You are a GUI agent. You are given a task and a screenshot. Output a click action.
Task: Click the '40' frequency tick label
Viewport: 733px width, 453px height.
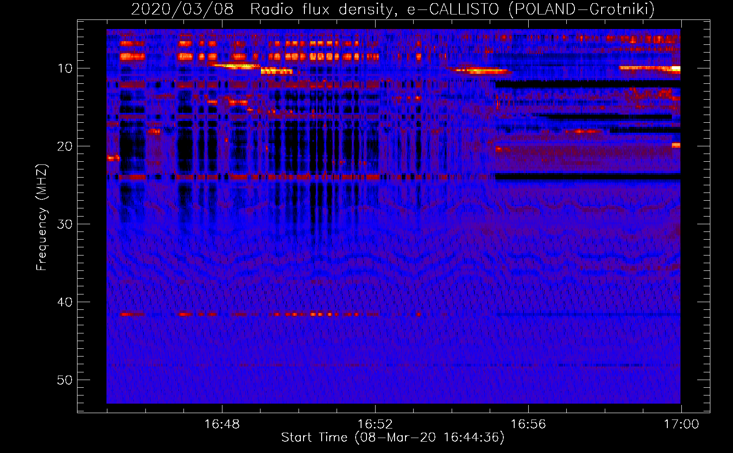point(65,302)
